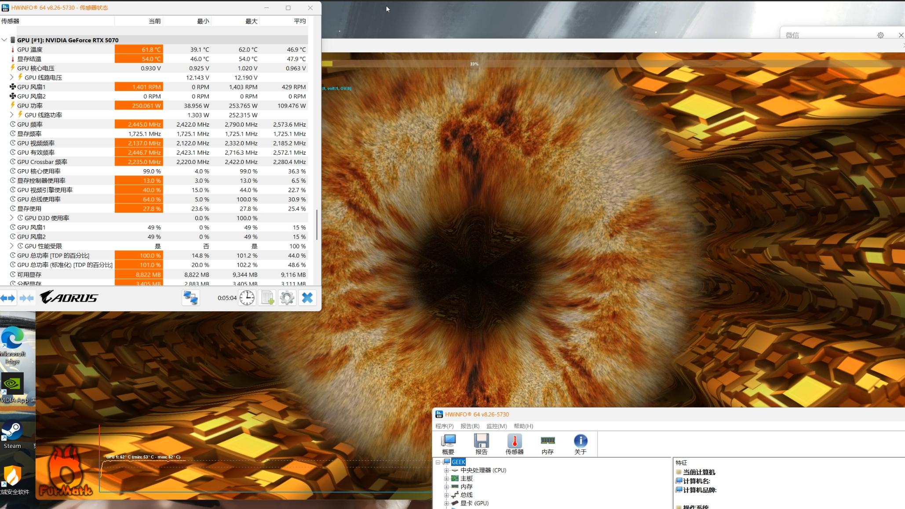Expand 中央处理器 (CPU) tree node
The width and height of the screenshot is (905, 509).
(x=446, y=470)
